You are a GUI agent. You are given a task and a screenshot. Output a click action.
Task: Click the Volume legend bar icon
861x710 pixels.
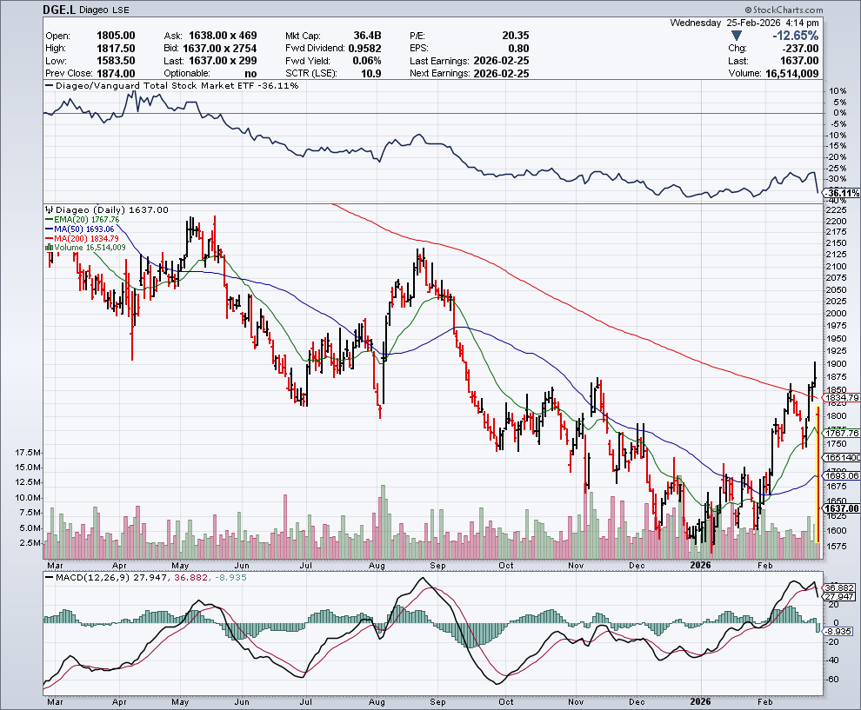tap(48, 249)
